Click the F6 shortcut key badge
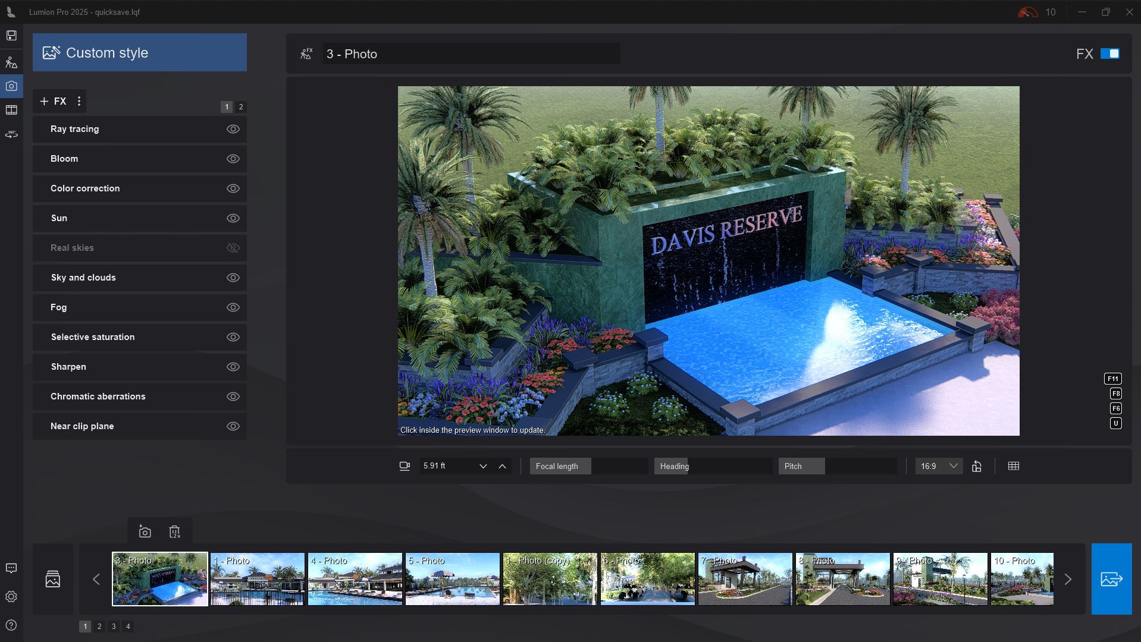1141x642 pixels. pyautogui.click(x=1115, y=408)
